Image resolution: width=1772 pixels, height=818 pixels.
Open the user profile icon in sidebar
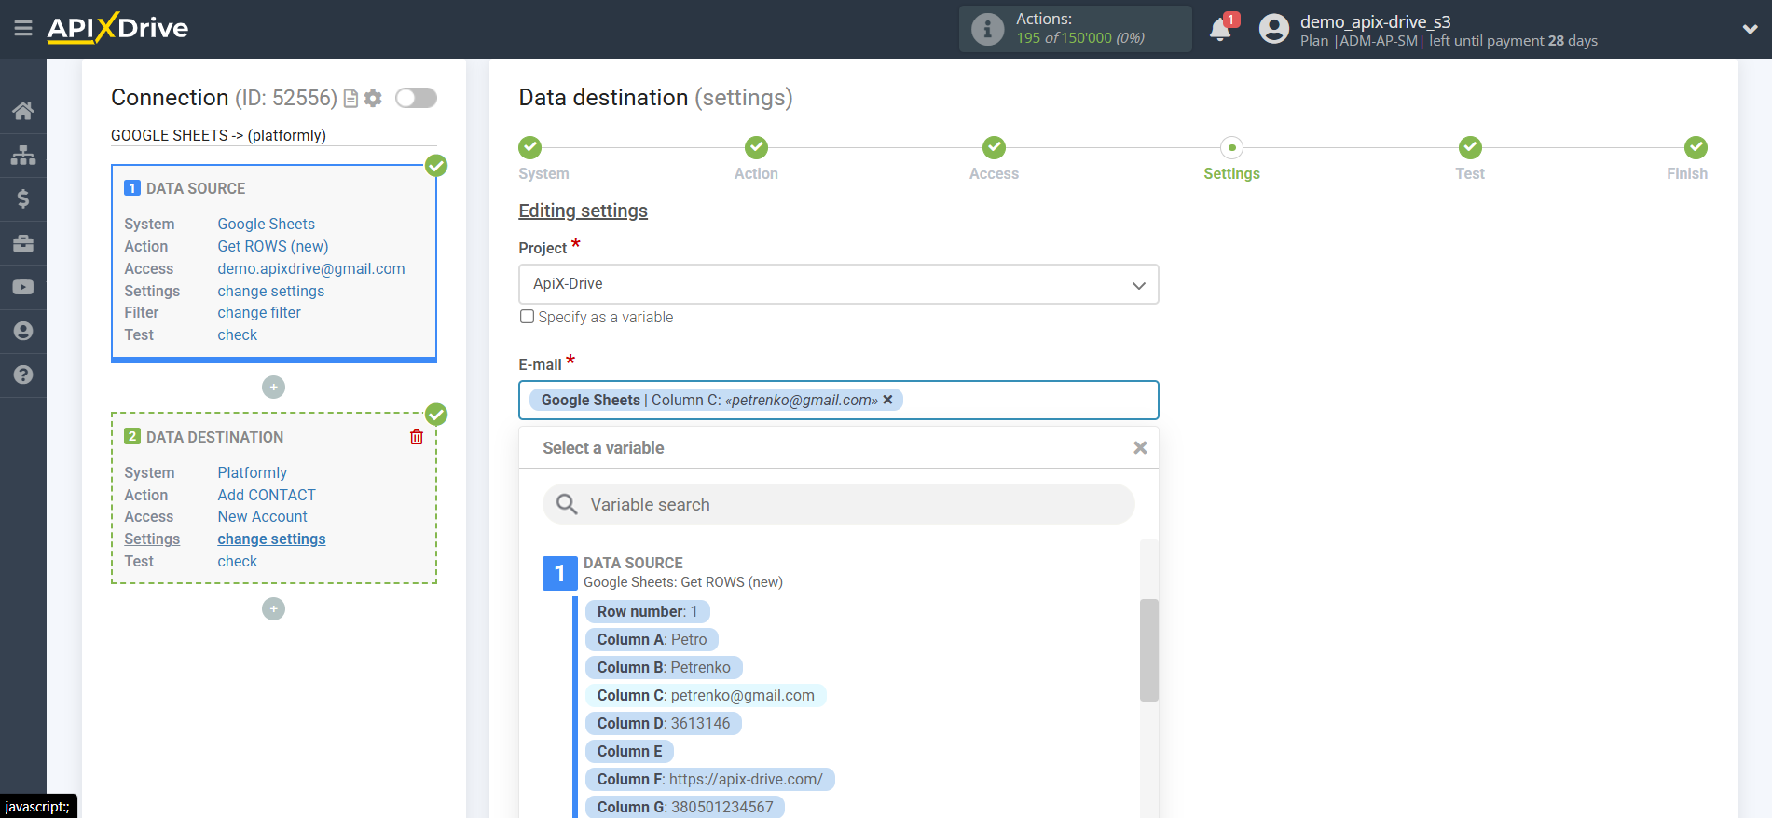click(x=23, y=331)
